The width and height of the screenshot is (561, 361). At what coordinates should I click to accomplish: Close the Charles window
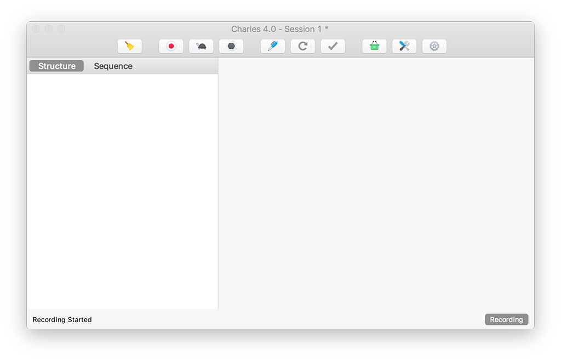(x=36, y=29)
